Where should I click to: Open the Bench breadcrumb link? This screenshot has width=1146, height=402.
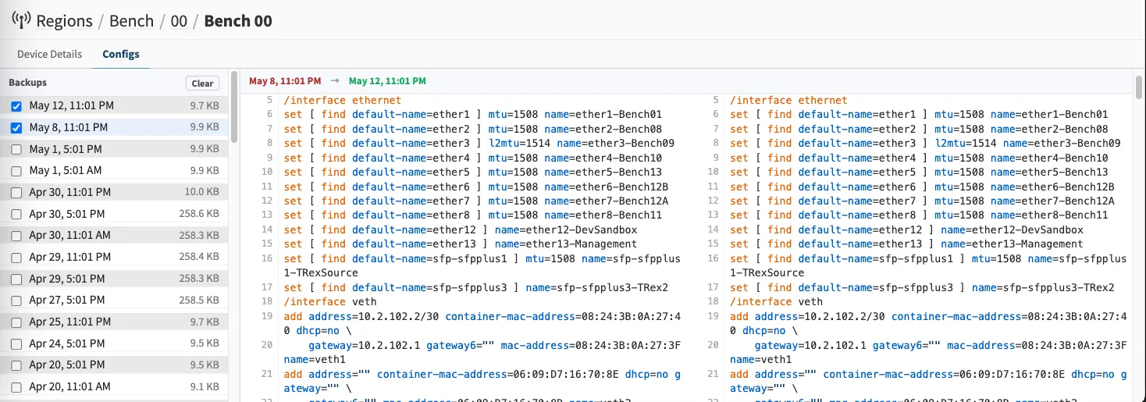pos(131,21)
